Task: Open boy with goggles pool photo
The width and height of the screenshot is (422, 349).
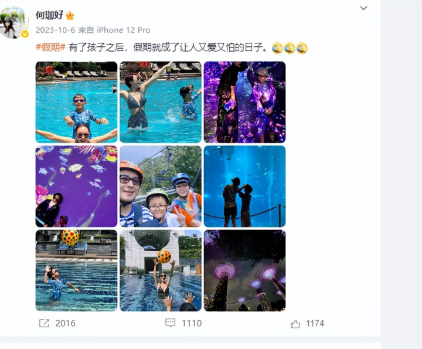Action: [x=76, y=102]
